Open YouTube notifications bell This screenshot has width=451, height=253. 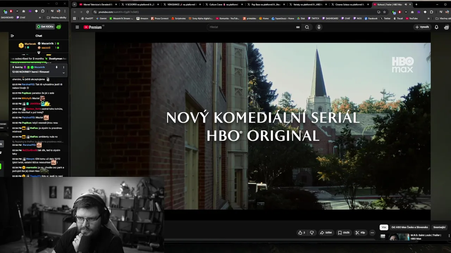(436, 27)
